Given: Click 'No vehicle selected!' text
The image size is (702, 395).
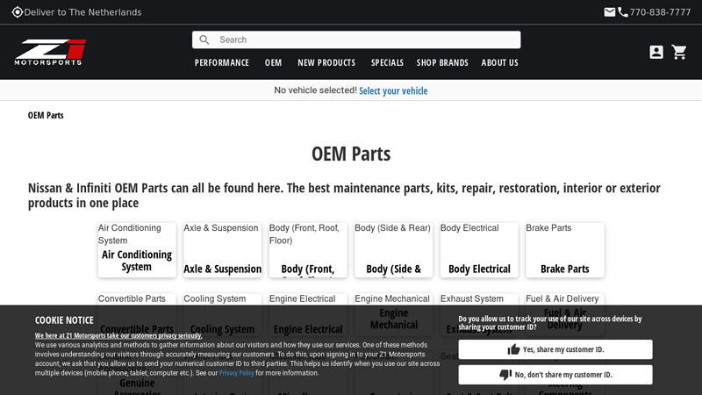Looking at the screenshot, I should click(x=315, y=90).
